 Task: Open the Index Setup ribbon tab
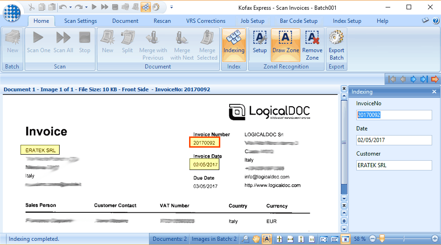click(x=347, y=21)
